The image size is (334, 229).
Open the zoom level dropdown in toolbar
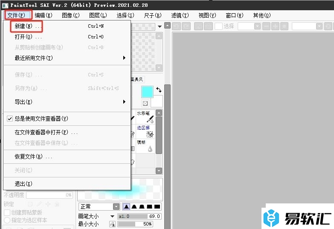pos(257,26)
